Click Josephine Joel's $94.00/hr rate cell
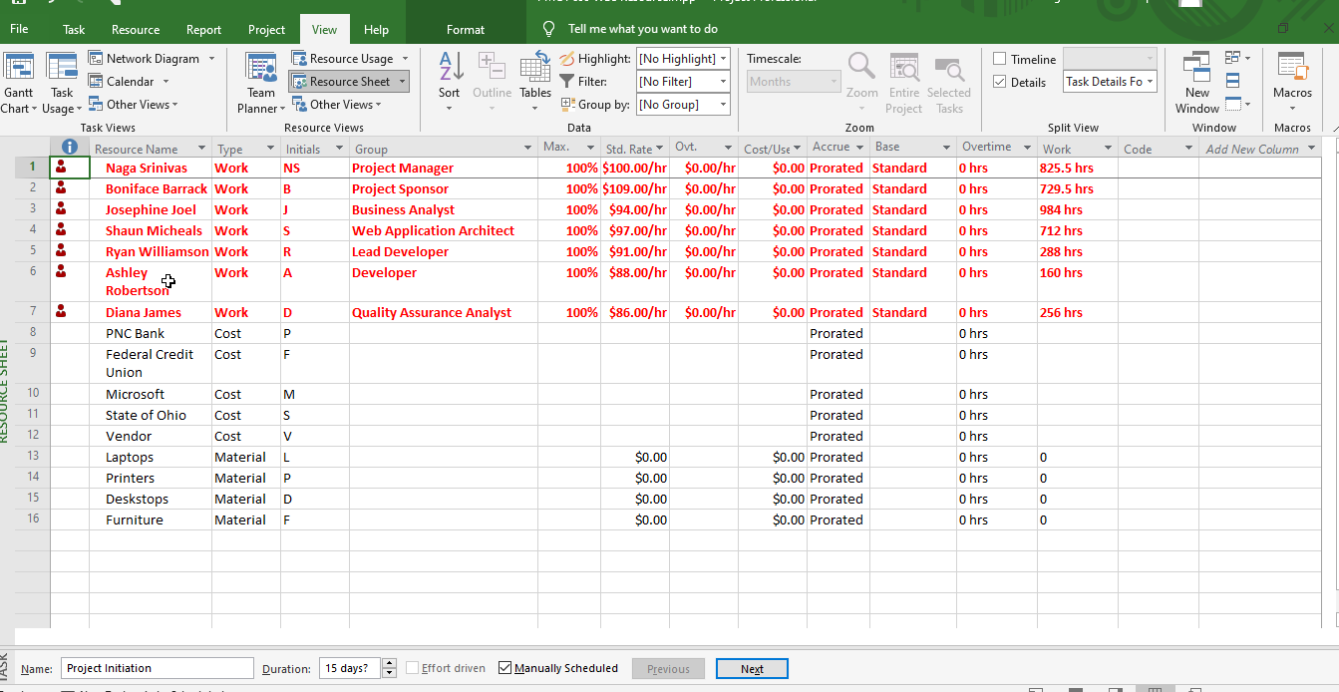Screen dimensions: 1339x692 click(634, 209)
